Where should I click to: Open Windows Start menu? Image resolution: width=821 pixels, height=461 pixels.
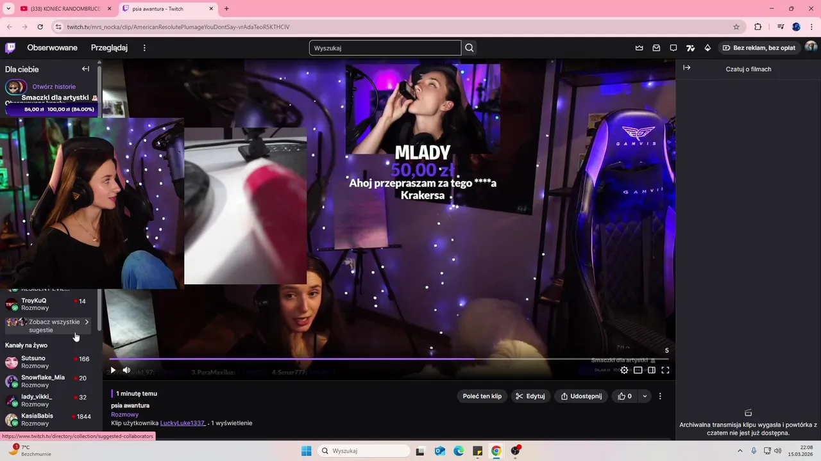307,451
